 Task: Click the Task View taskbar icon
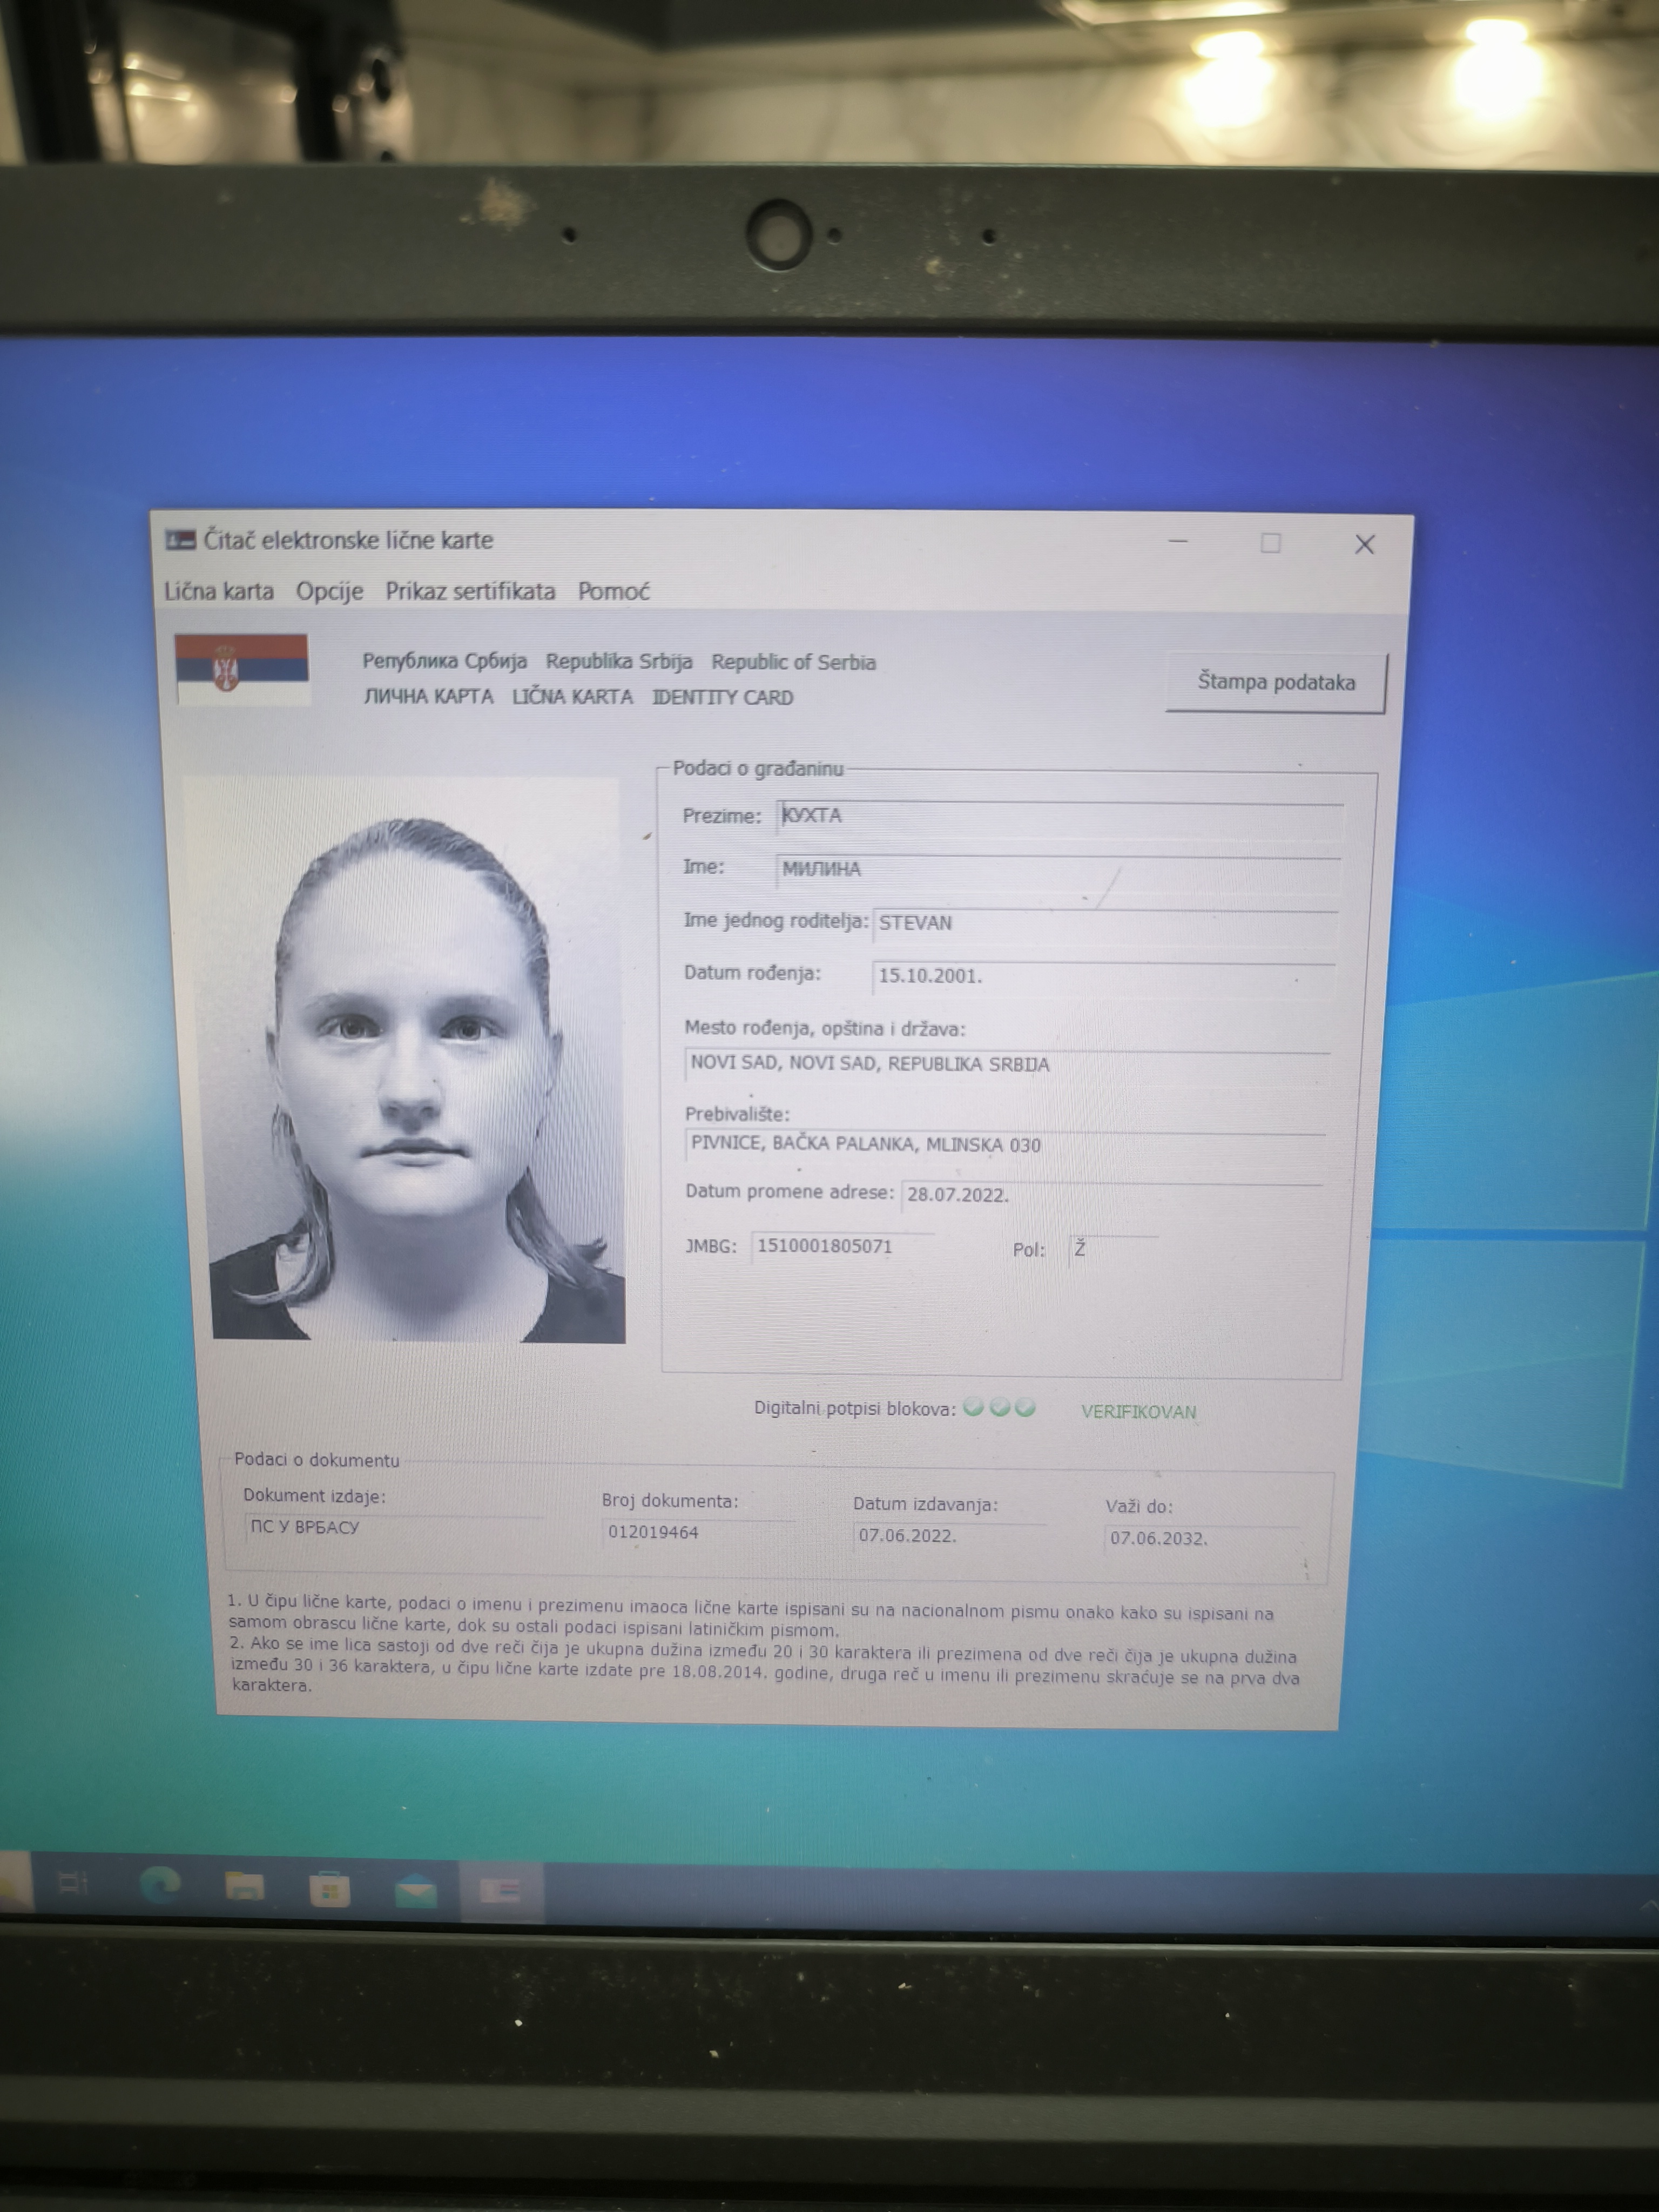(x=73, y=1884)
